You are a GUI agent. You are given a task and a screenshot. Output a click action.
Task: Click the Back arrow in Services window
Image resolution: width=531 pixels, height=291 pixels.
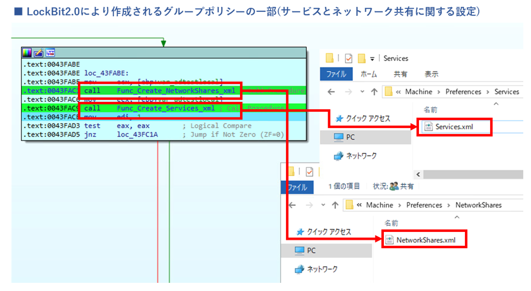332,92
